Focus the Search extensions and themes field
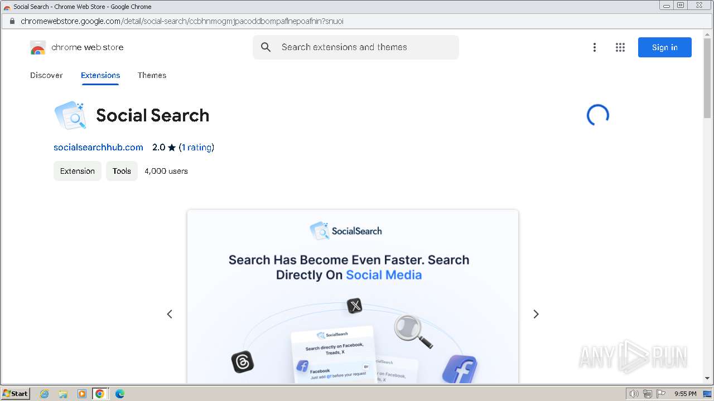 click(x=356, y=47)
